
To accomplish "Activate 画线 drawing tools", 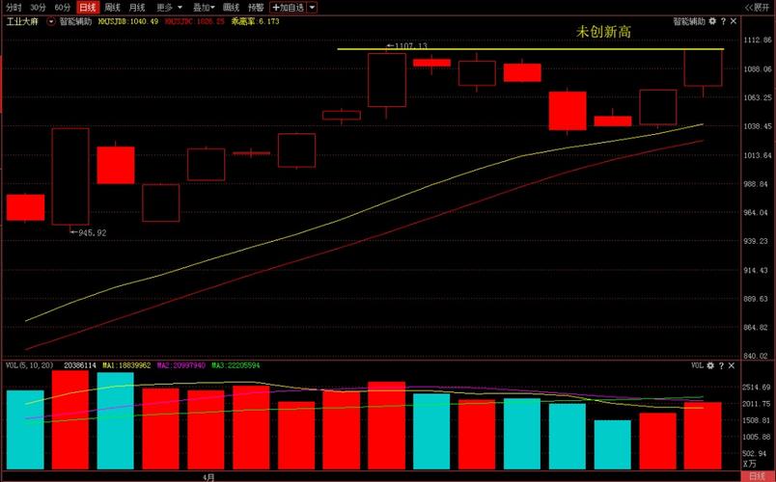I will tap(231, 7).
